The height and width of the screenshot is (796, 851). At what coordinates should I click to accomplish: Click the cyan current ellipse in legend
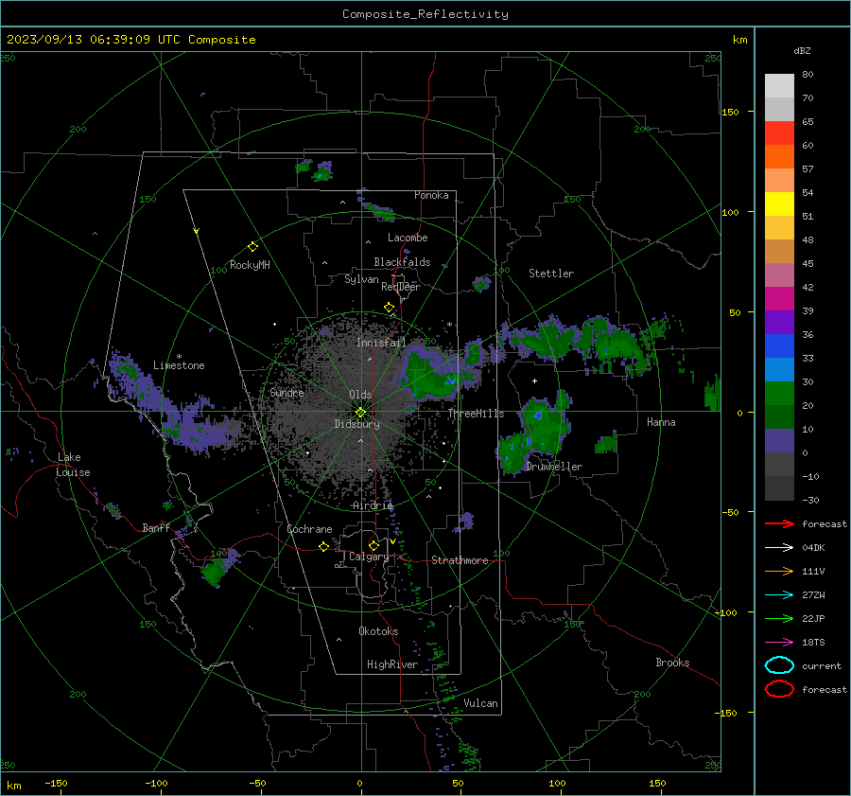(779, 665)
